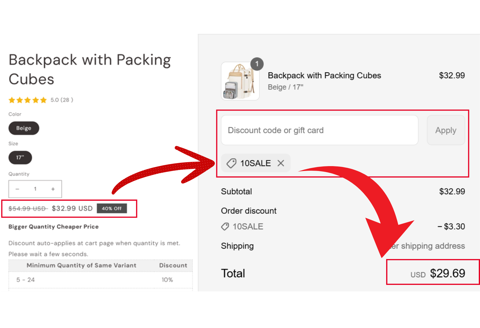Screen dimensions: 480x328
Task: Increase quantity with the plus button
Action: 53,189
